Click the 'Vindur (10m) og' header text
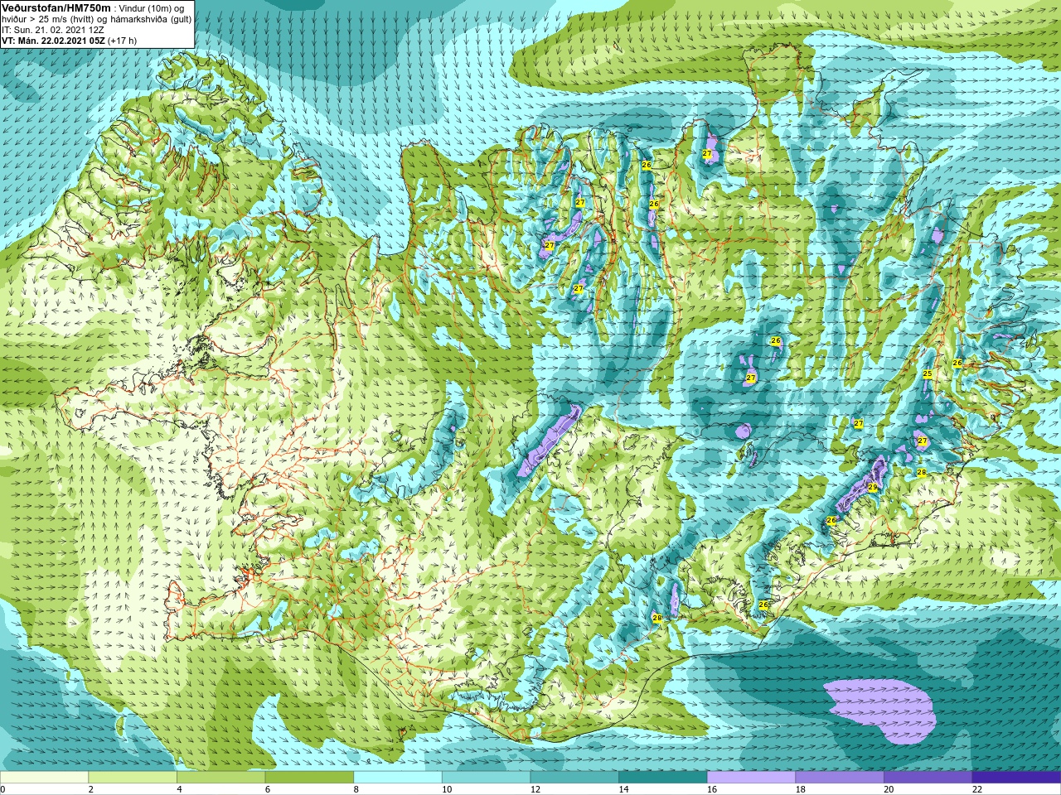This screenshot has width=1061, height=795. pyautogui.click(x=152, y=7)
